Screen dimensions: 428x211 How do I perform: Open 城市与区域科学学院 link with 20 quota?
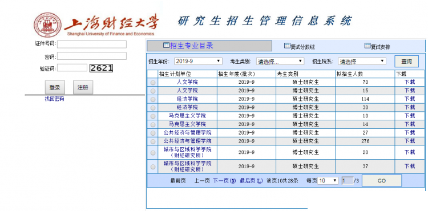click(187, 152)
